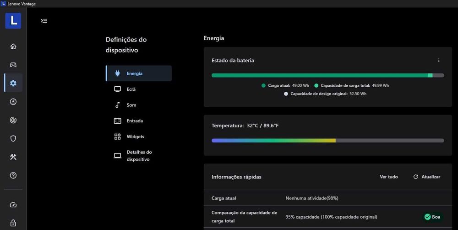Collapse the navigation menu toggle
Image resolution: width=458 pixels, height=230 pixels.
44,21
